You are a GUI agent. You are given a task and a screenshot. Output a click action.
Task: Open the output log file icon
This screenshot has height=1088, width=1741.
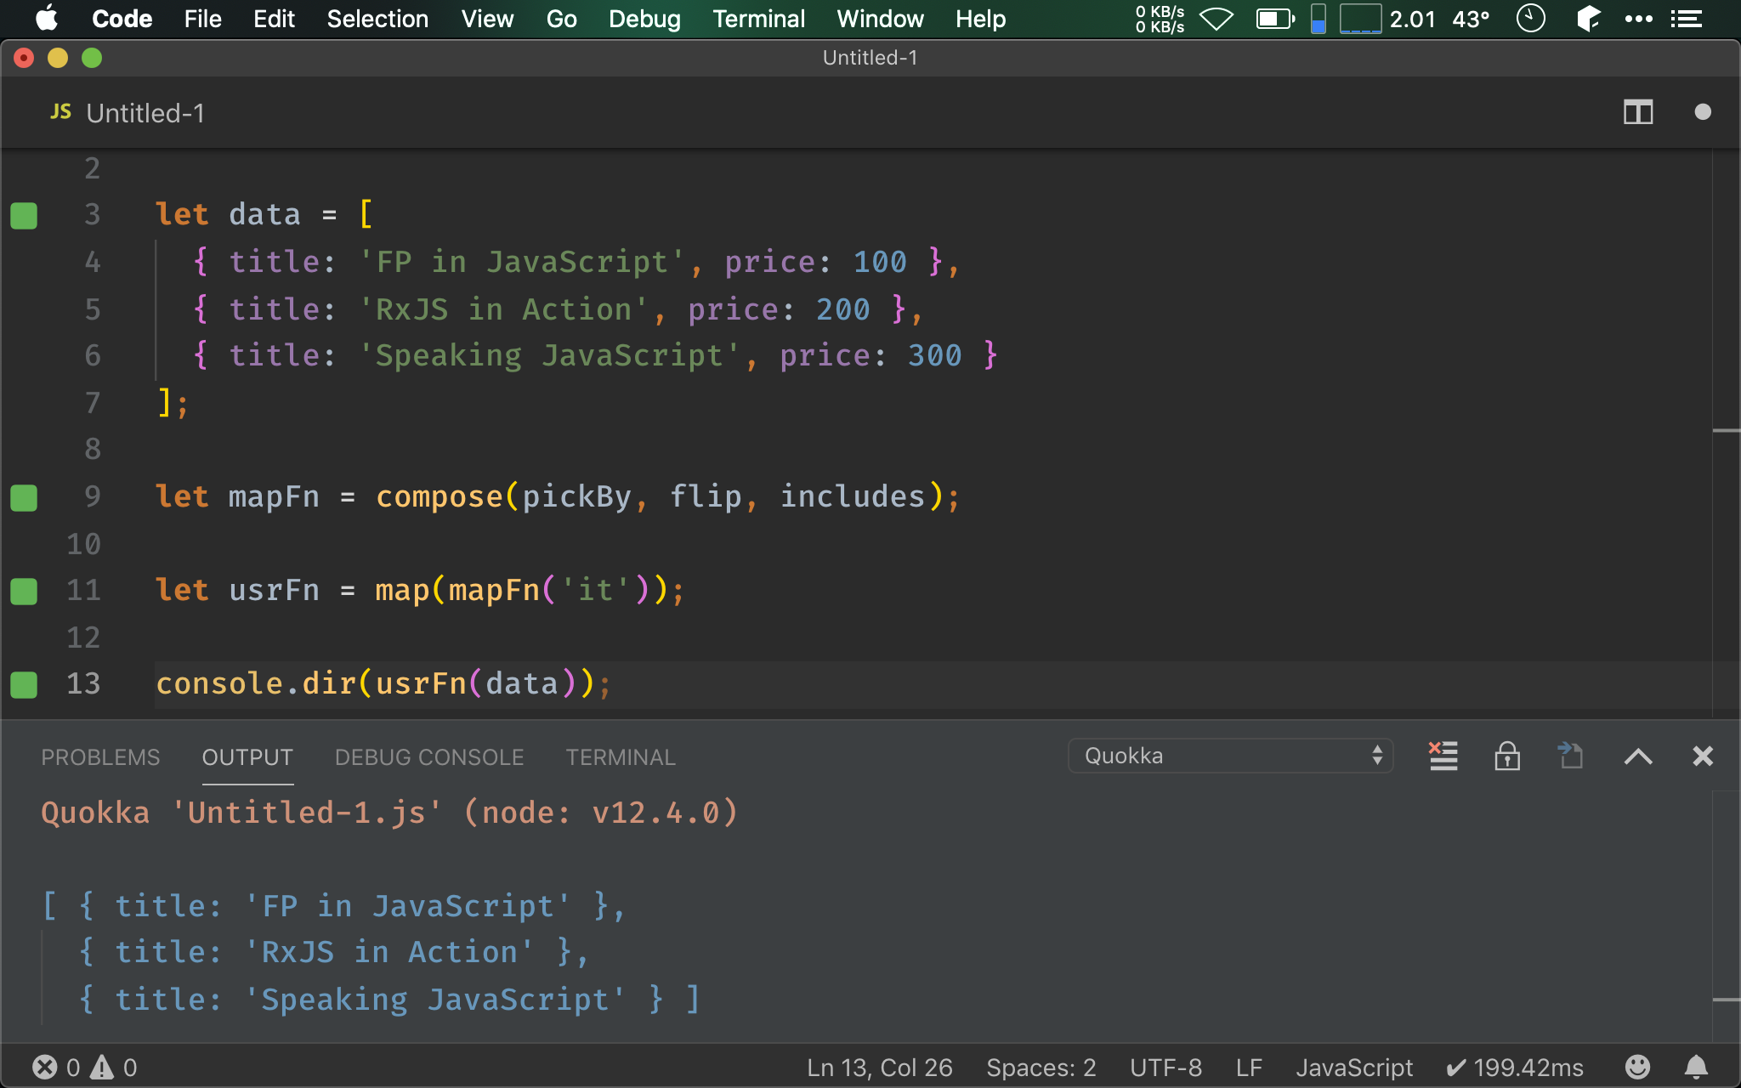point(1570,756)
